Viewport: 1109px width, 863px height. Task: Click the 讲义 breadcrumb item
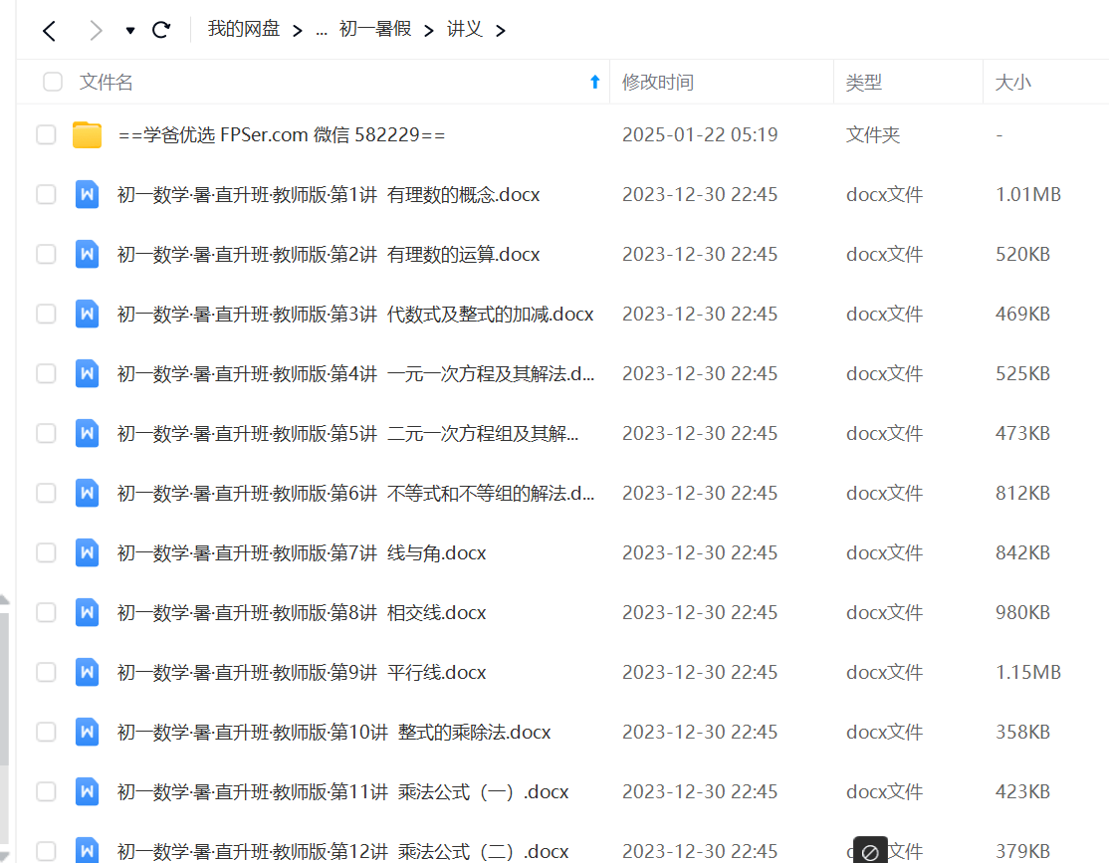[x=465, y=29]
